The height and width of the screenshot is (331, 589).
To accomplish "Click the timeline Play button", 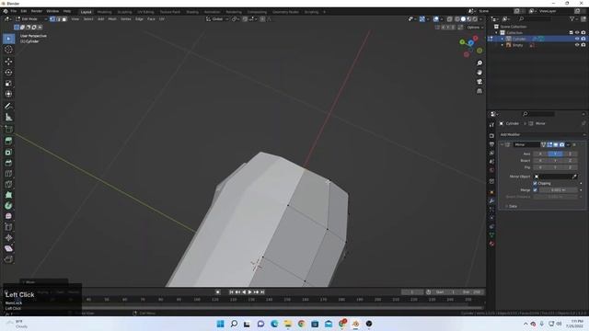I will [249, 292].
